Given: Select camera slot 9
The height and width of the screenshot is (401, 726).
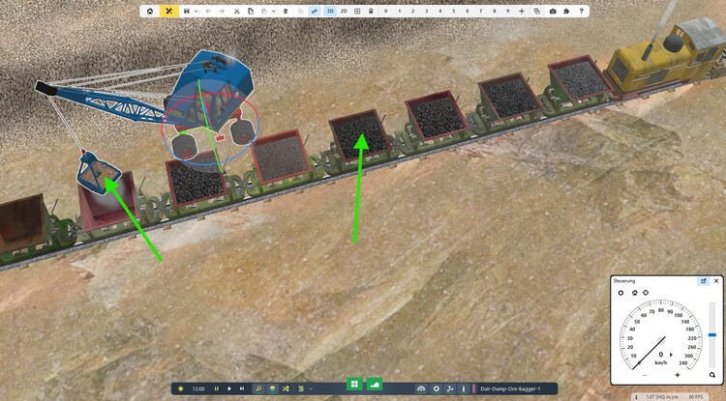Looking at the screenshot, I should [x=508, y=11].
